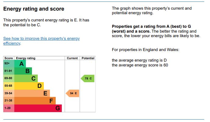This screenshot has width=210, height=122.
Task: Select the green A rating bar
Action: coord(20,64)
